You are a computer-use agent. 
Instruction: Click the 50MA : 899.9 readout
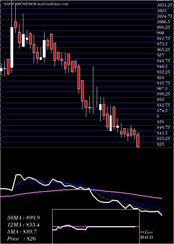[x=23, y=218]
